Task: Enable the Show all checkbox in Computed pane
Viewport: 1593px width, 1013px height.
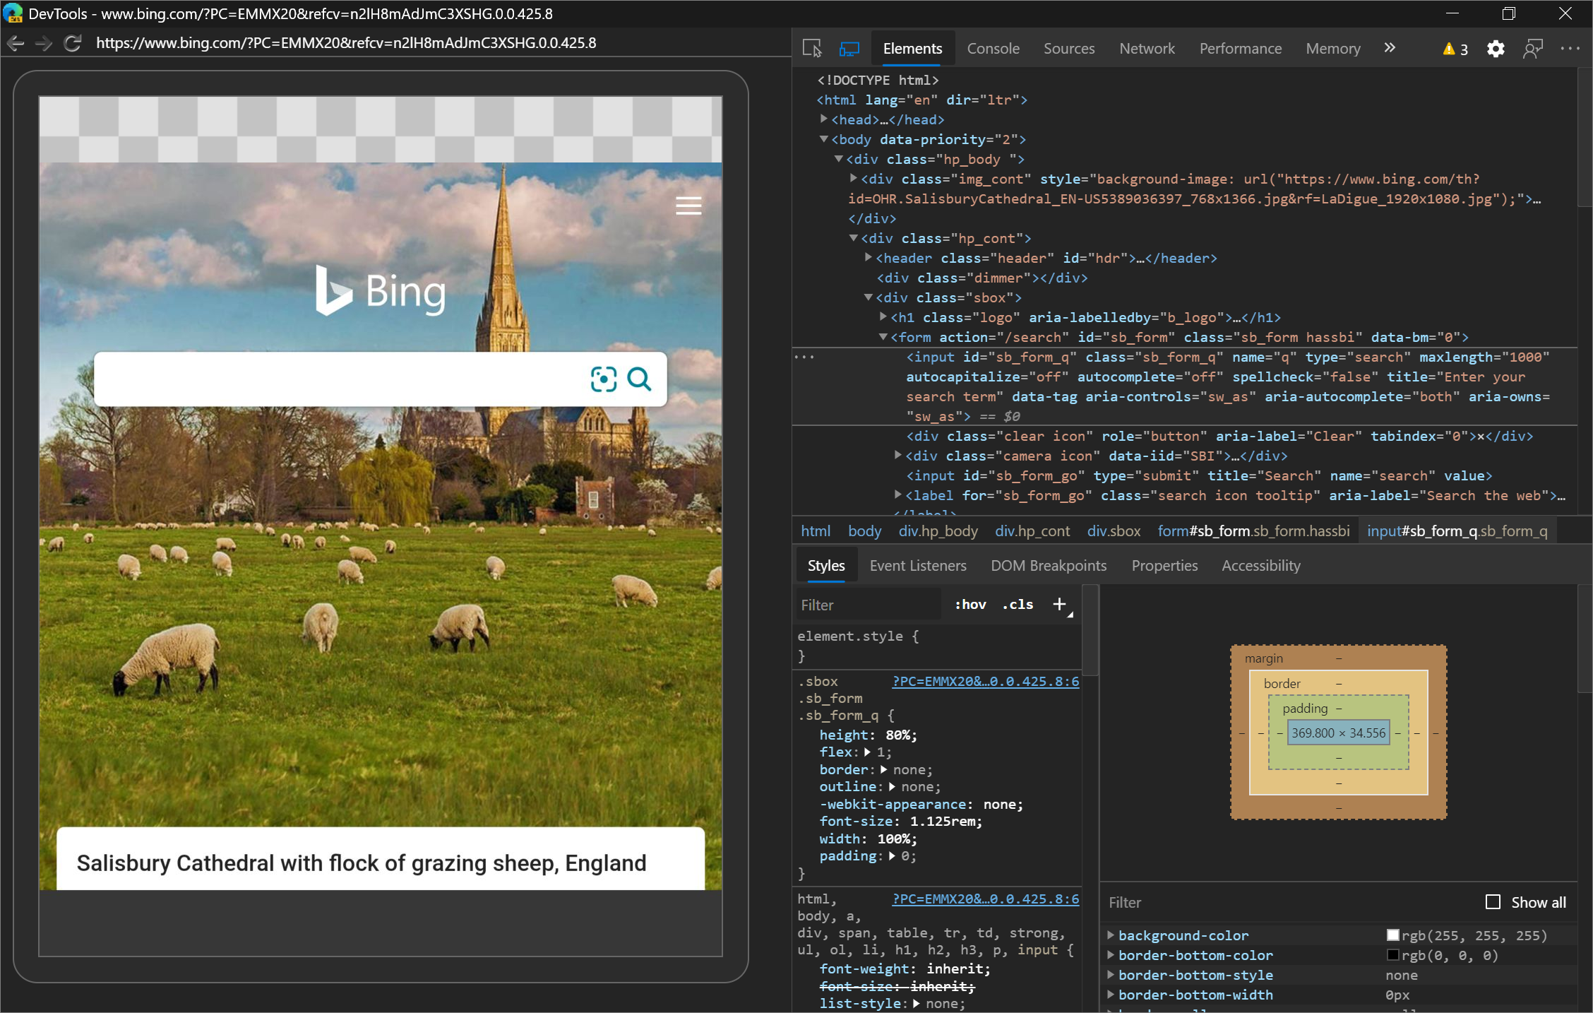Action: (x=1493, y=902)
